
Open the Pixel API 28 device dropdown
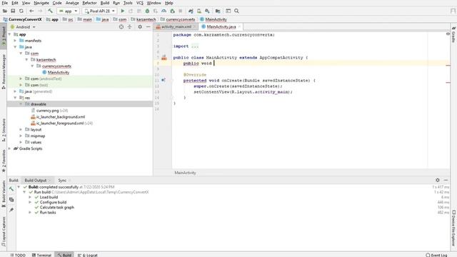(x=99, y=11)
